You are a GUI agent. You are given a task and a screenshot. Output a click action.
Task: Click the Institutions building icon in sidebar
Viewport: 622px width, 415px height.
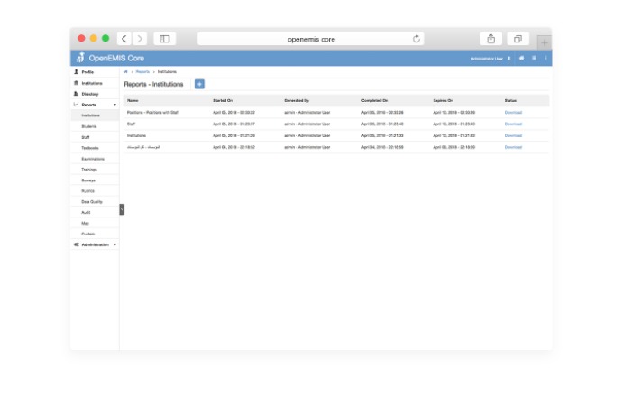(76, 83)
